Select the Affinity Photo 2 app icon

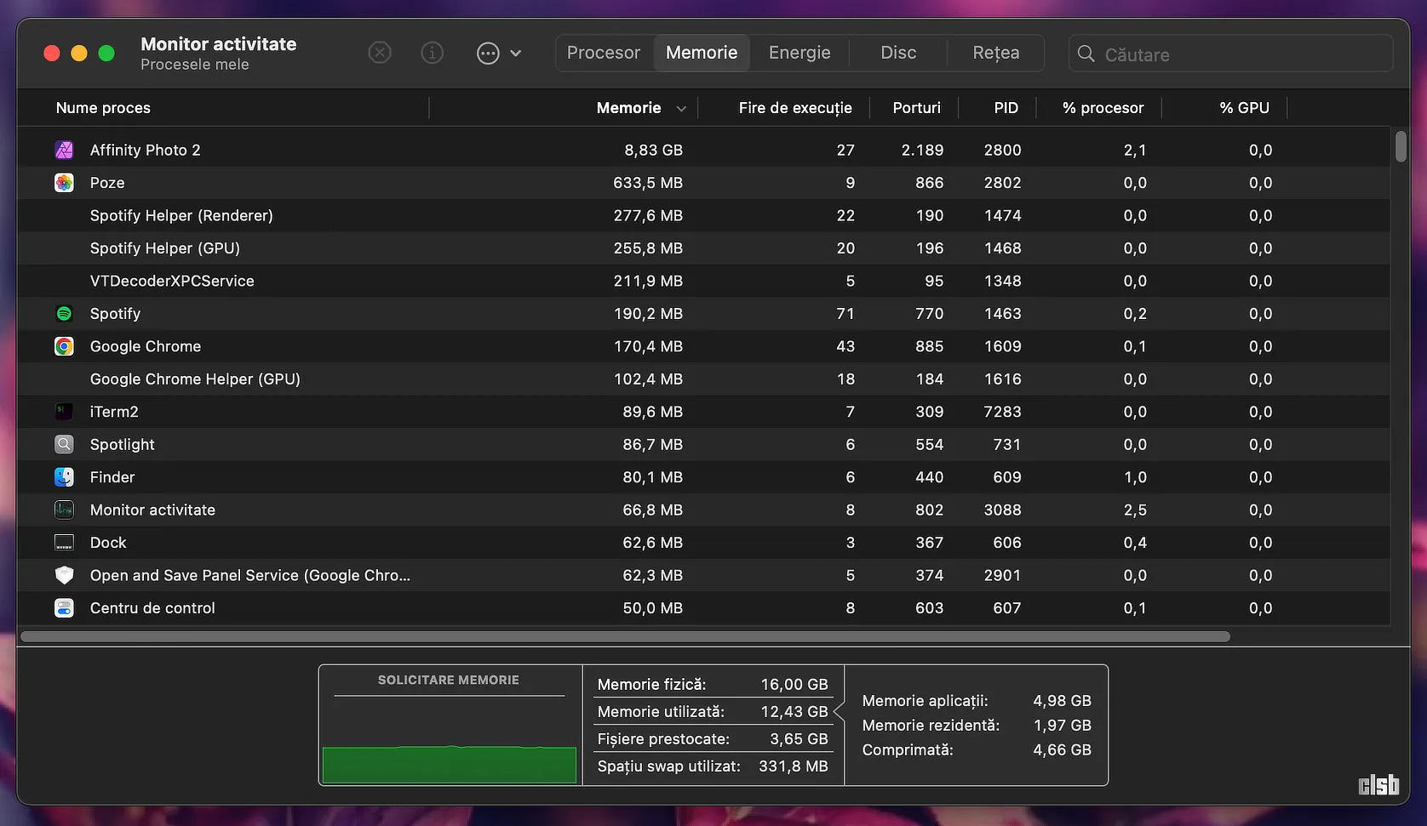point(64,150)
